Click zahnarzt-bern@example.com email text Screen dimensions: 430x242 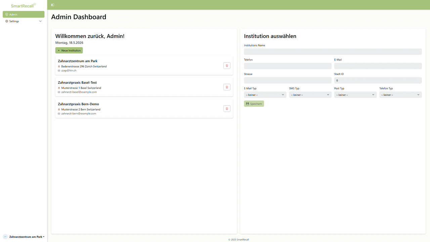click(x=79, y=114)
